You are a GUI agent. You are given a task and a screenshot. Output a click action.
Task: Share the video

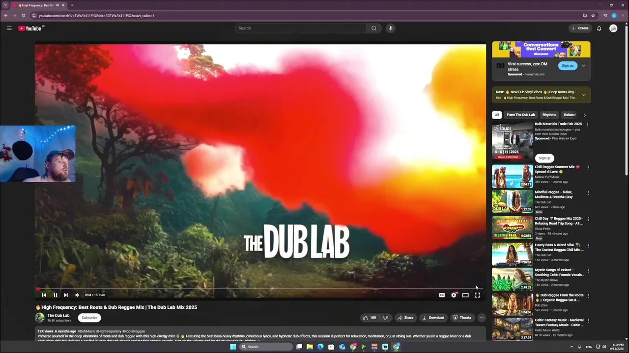pyautogui.click(x=405, y=318)
